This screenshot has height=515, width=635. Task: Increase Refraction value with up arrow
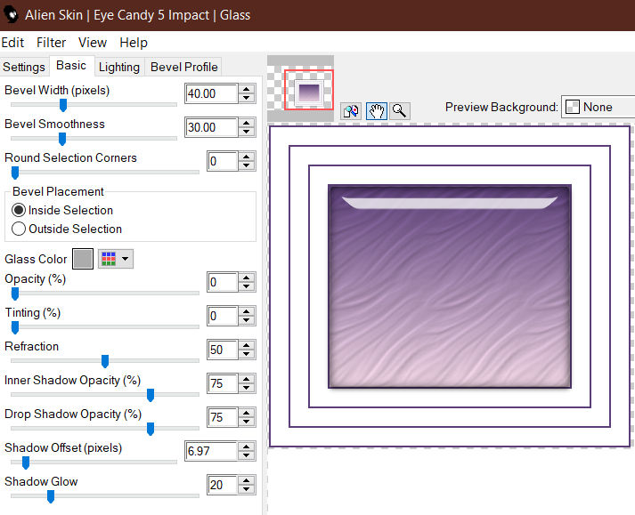click(246, 345)
